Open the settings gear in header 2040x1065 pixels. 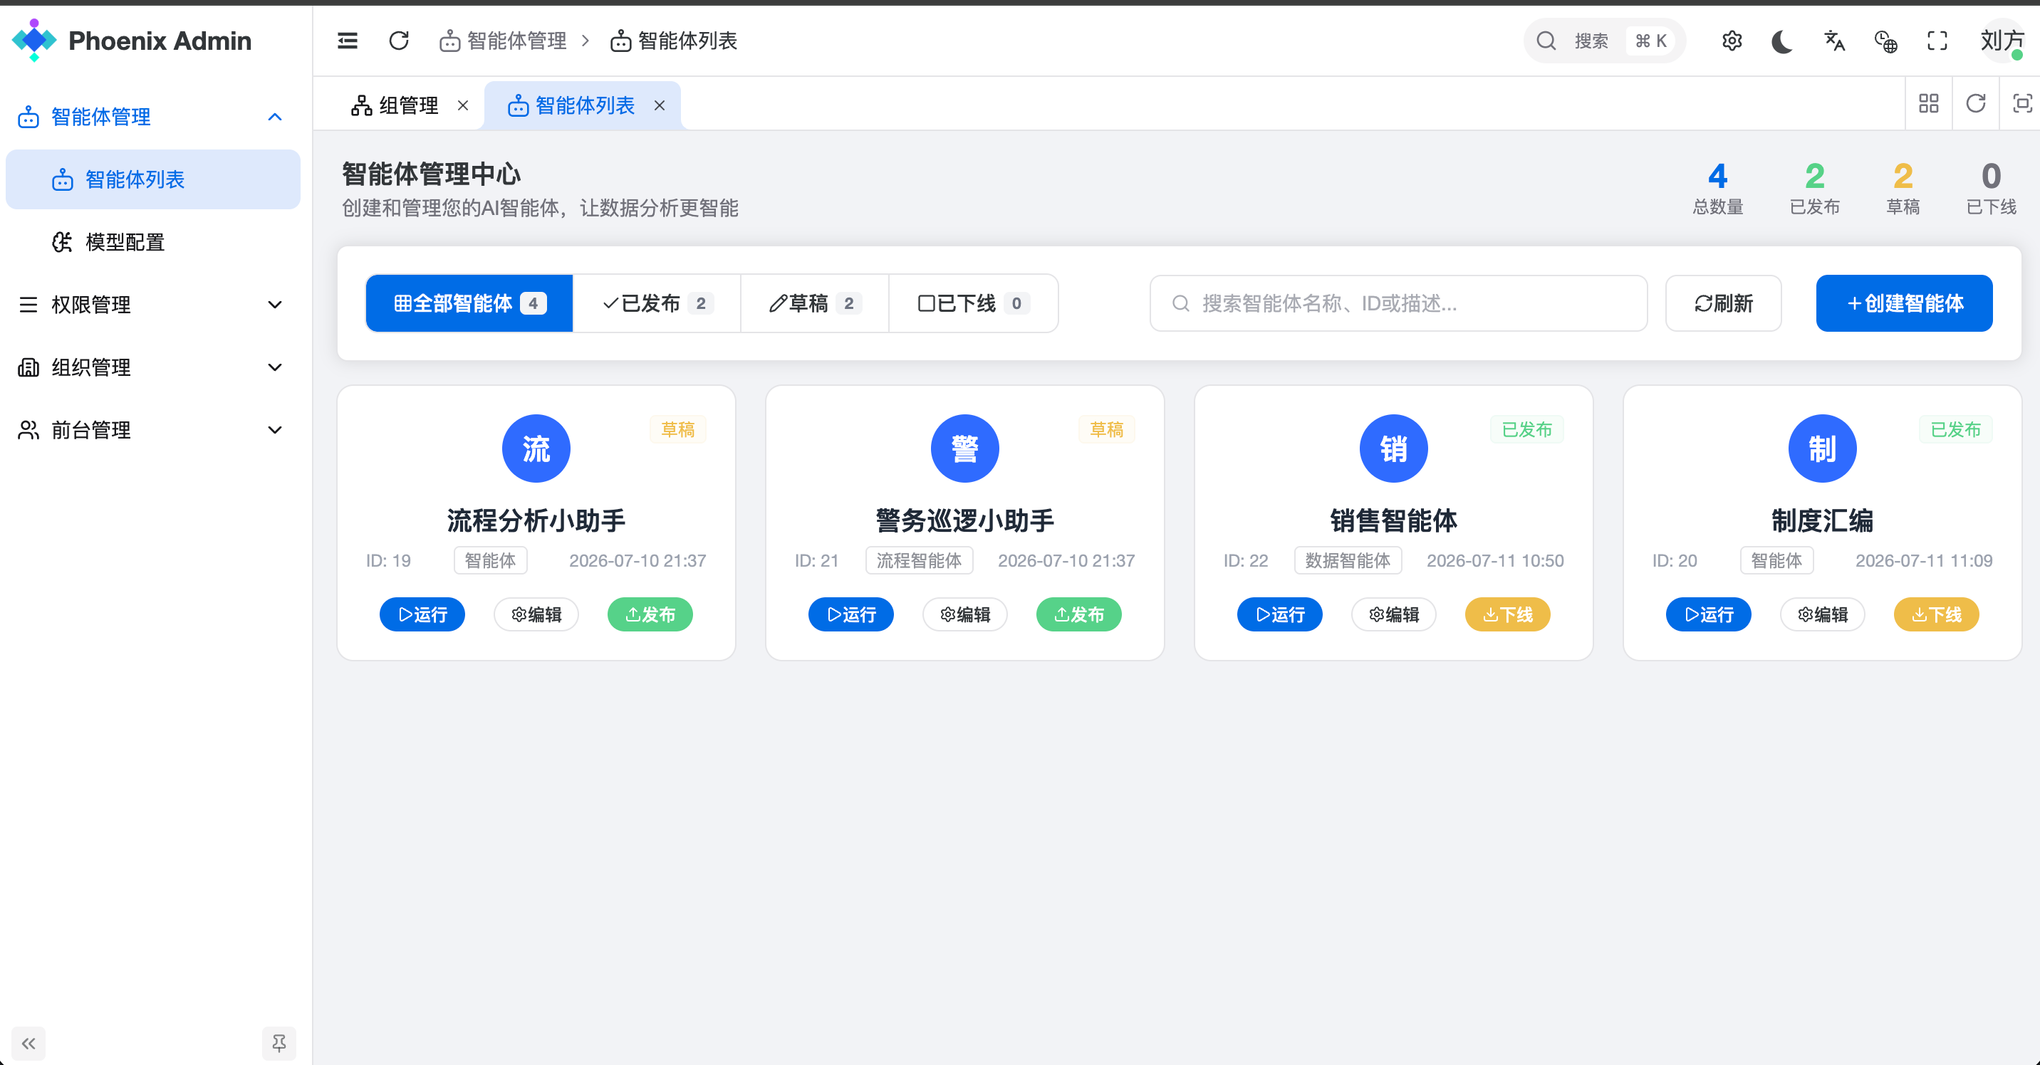coord(1732,41)
